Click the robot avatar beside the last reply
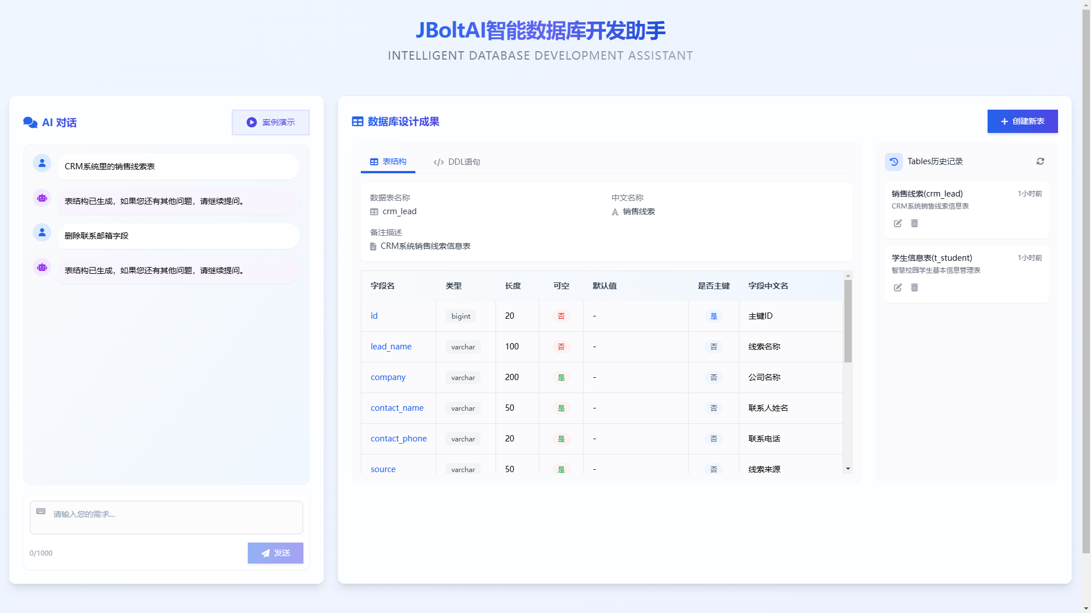Screen dimensions: 1091x613 (42, 267)
